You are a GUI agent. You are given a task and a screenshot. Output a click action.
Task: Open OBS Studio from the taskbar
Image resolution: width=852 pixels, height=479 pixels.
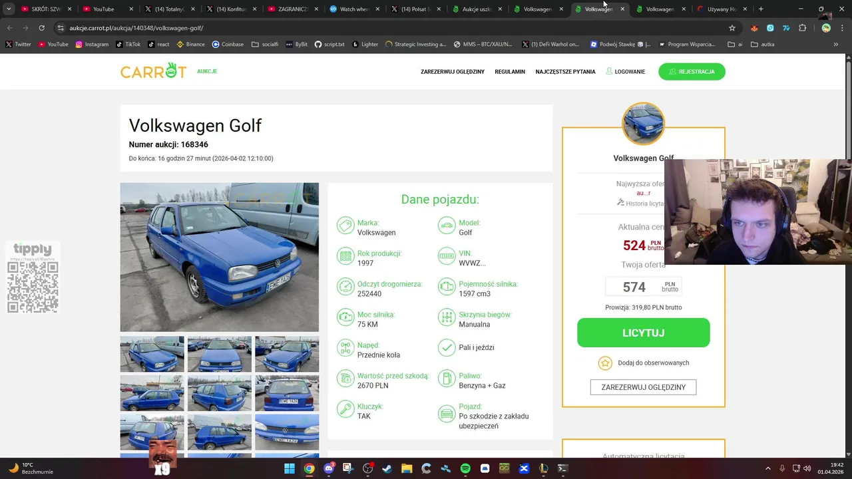click(367, 468)
